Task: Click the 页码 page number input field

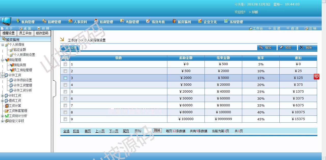Action: [x=147, y=131]
